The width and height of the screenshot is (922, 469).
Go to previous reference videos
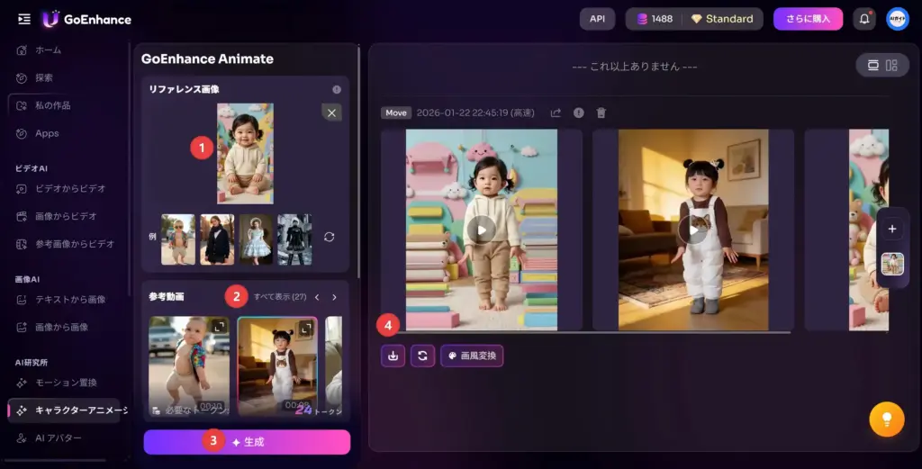[x=317, y=297]
